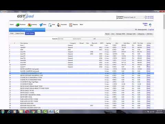
Task: Open the Reports menu icon
Action: pos(70,25)
